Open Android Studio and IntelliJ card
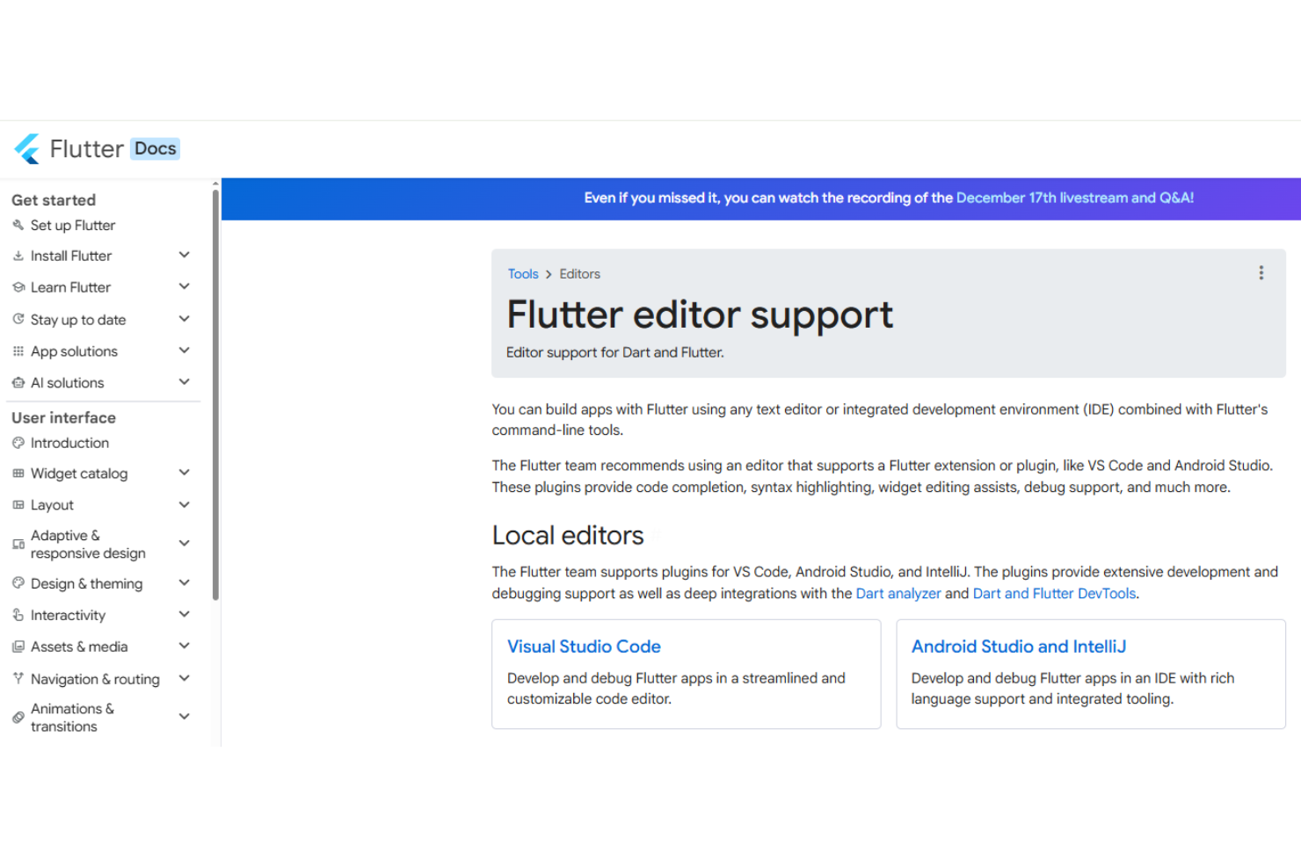Image resolution: width=1301 pixels, height=867 pixels. (1091, 674)
